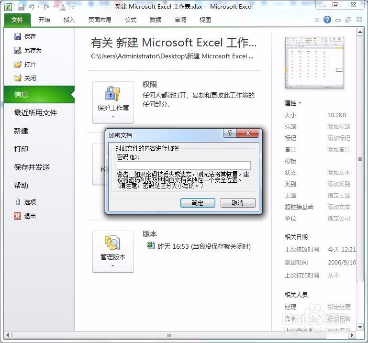368x343 pixels.
Task: Open print preview icon in quick access toolbar
Action: [x=62, y=8]
